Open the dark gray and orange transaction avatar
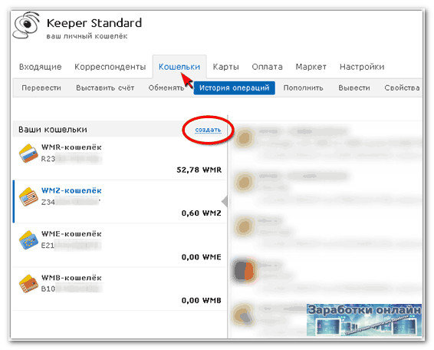The width and height of the screenshot is (434, 350). 244,270
